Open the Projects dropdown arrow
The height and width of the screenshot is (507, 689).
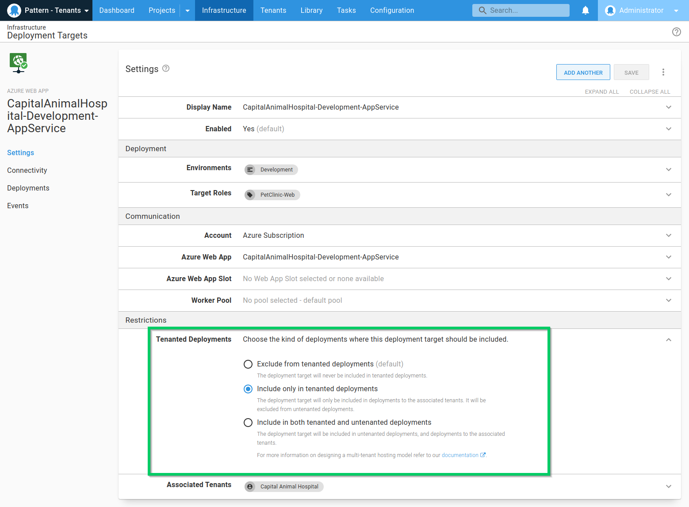click(x=188, y=11)
